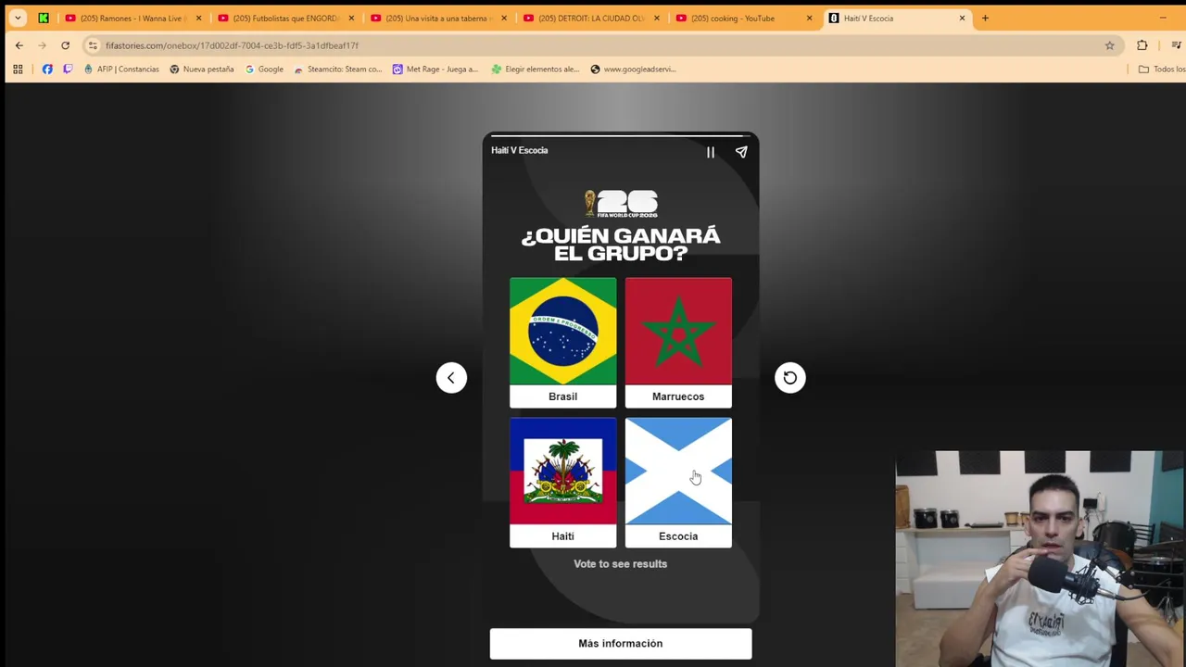Click the Más información button
Image resolution: width=1186 pixels, height=667 pixels.
pos(621,644)
